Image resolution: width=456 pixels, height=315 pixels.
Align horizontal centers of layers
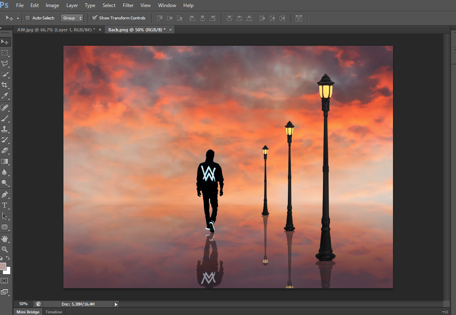click(202, 18)
